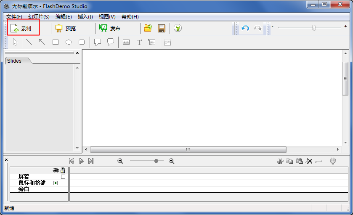This screenshot has width=353, height=215.
Task: Click the undo arrow icon
Action: click(245, 28)
